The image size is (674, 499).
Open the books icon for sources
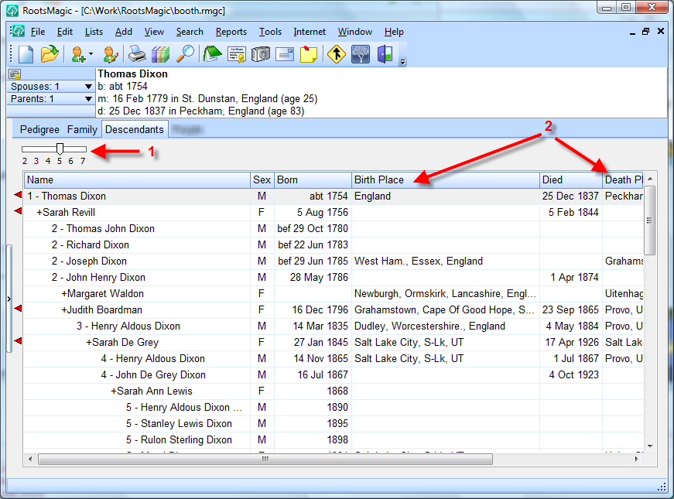pyautogui.click(x=161, y=55)
